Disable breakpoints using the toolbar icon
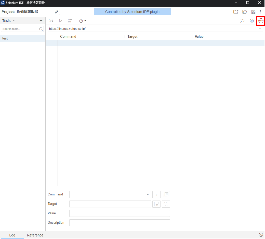Screen dimensions: 265x239 point(242,21)
